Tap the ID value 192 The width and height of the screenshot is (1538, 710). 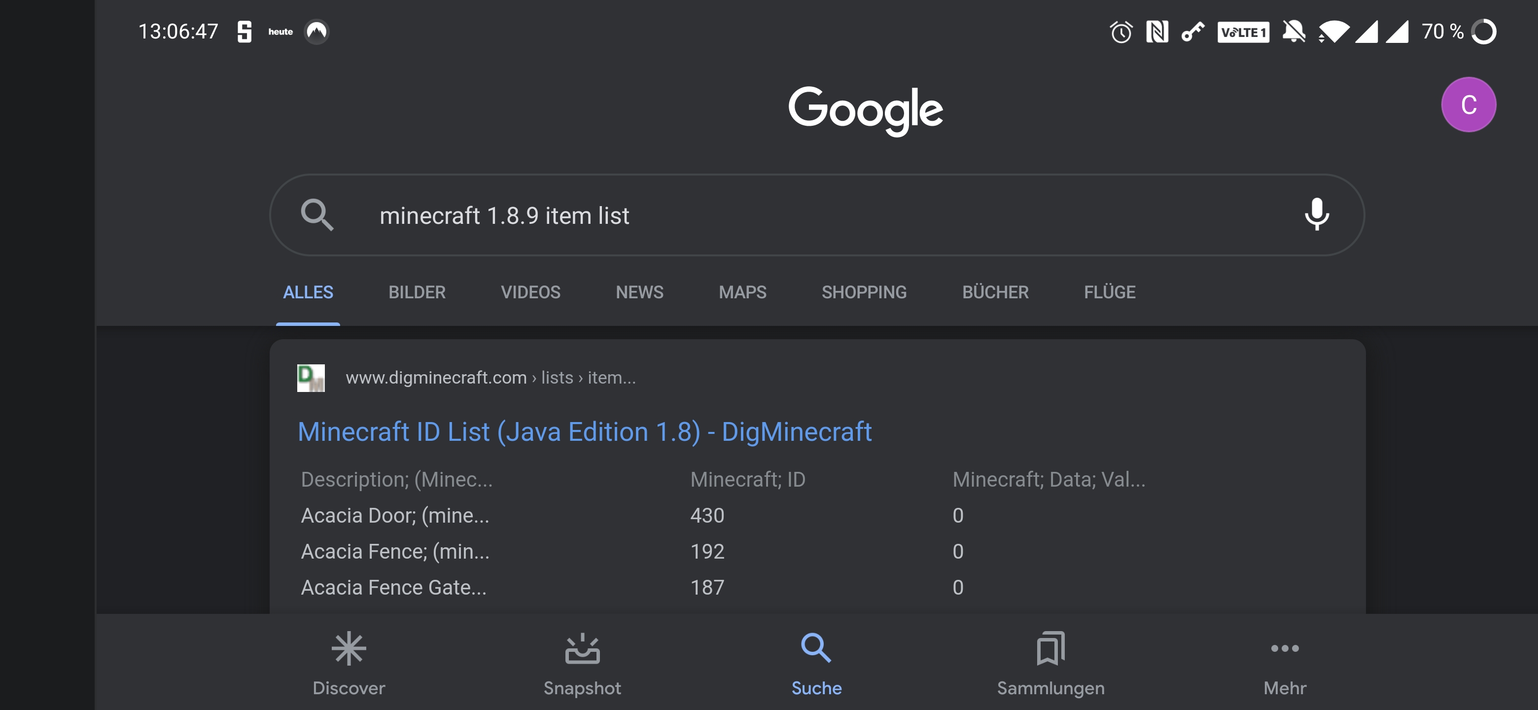(707, 552)
